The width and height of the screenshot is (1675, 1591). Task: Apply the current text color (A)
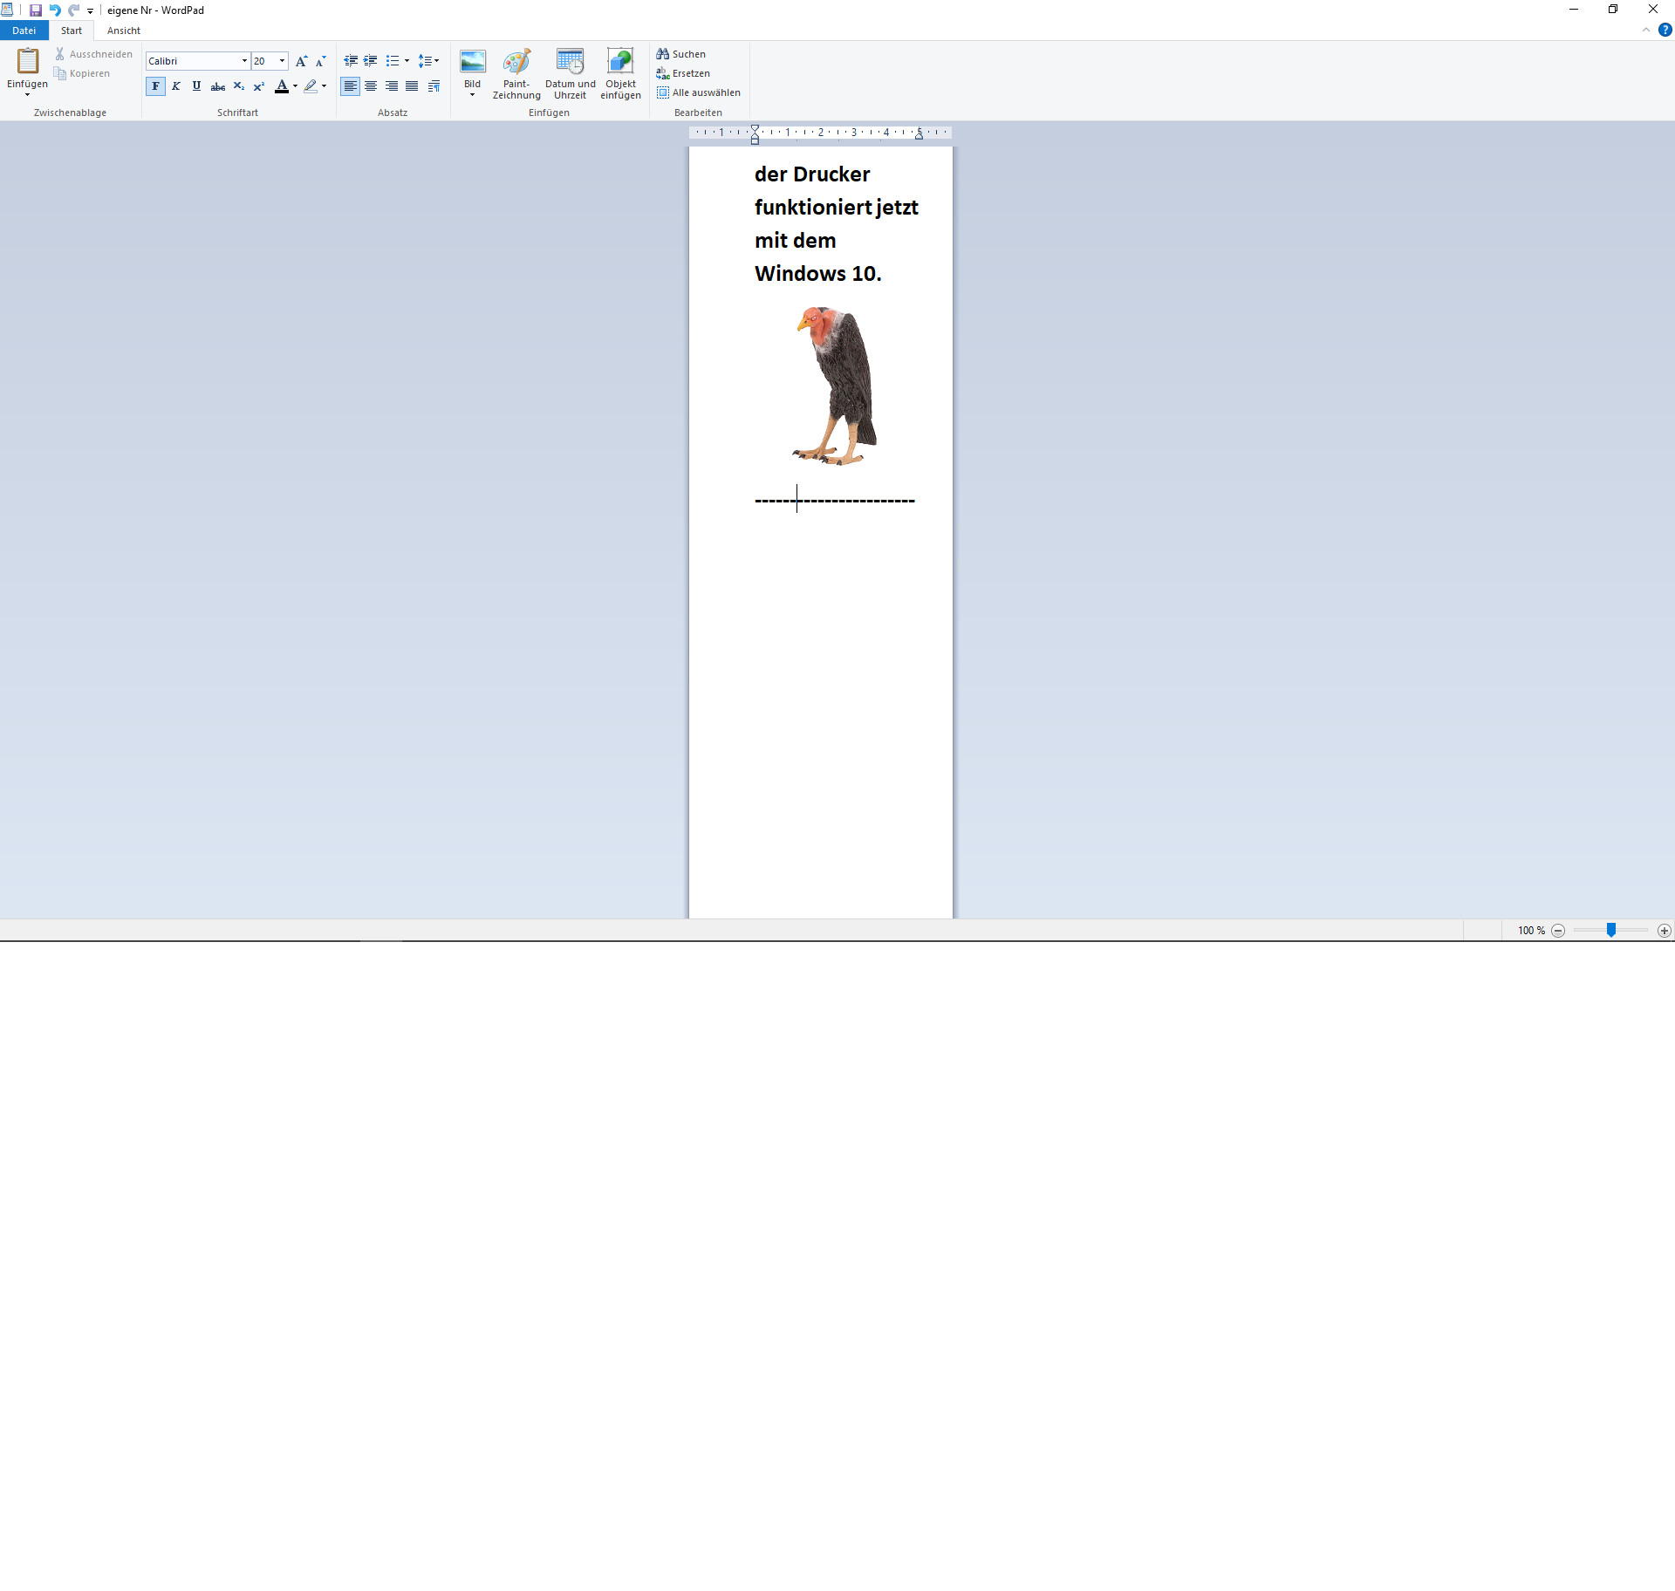coord(281,86)
